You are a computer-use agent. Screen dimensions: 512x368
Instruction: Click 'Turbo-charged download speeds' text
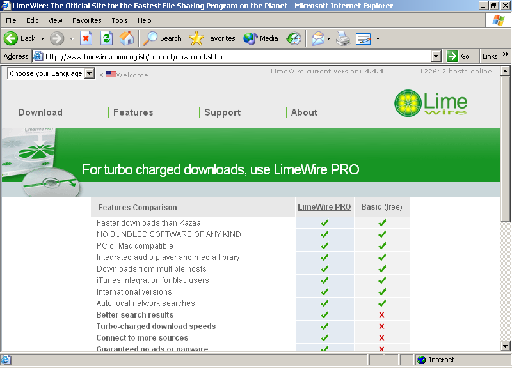tap(156, 326)
